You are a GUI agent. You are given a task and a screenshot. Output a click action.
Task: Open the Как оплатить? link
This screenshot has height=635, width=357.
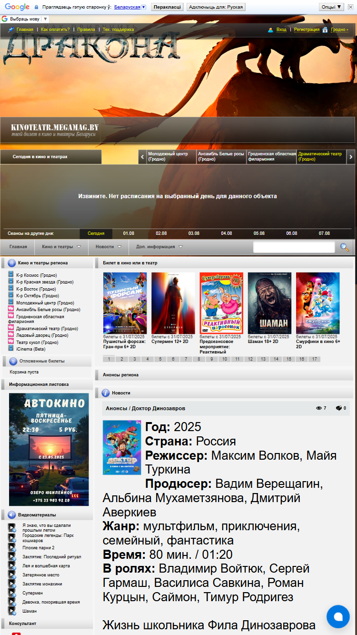pos(55,30)
